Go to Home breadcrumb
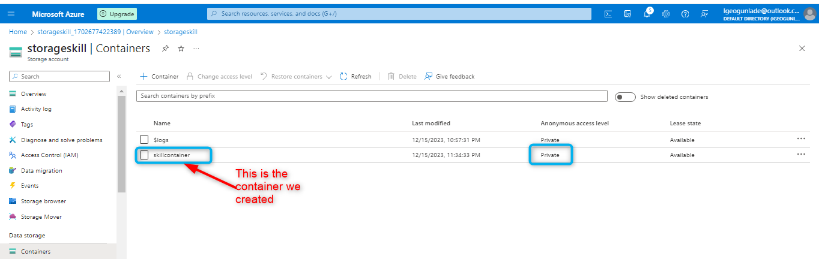Image resolution: width=819 pixels, height=259 pixels. click(x=18, y=32)
